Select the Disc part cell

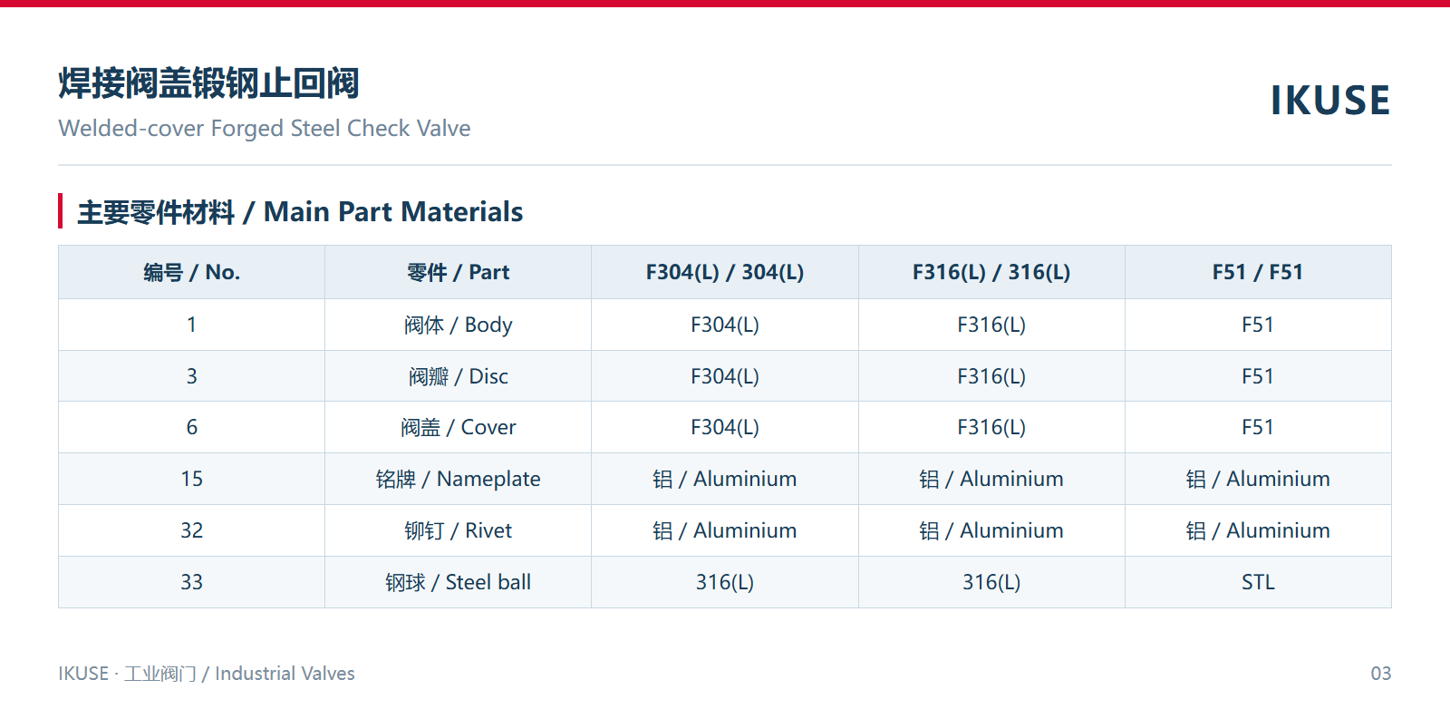459,376
